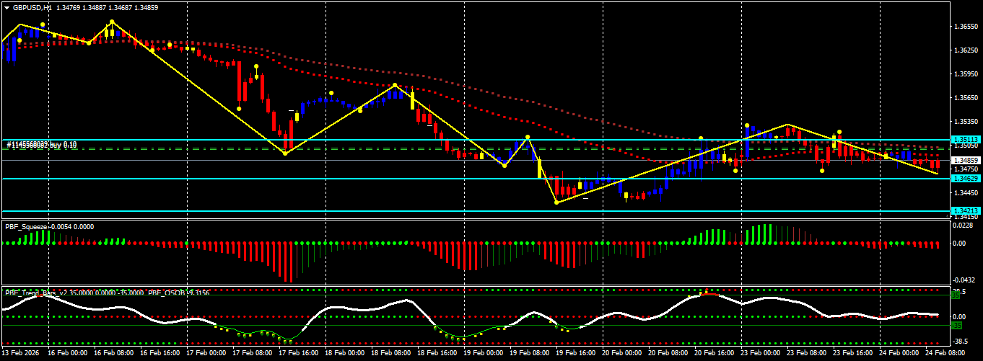983x361 pixels.
Task: Click the 1.36550 price axis label
Action: (966, 27)
